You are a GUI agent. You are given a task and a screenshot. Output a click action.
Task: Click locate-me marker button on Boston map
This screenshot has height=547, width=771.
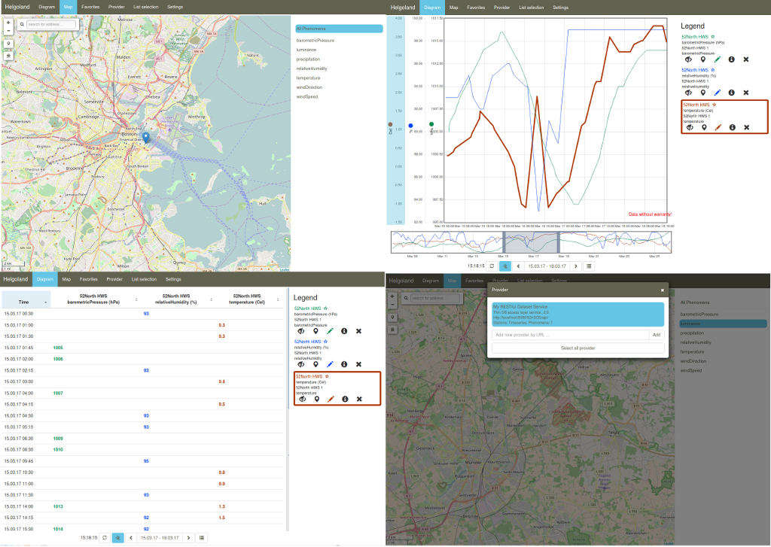pos(8,44)
